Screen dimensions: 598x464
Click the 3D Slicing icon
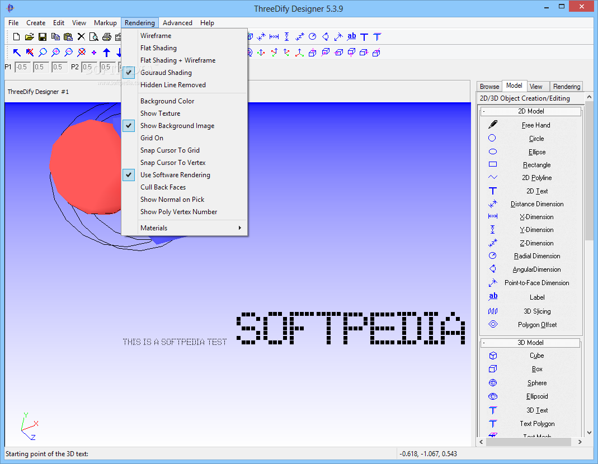tap(493, 311)
